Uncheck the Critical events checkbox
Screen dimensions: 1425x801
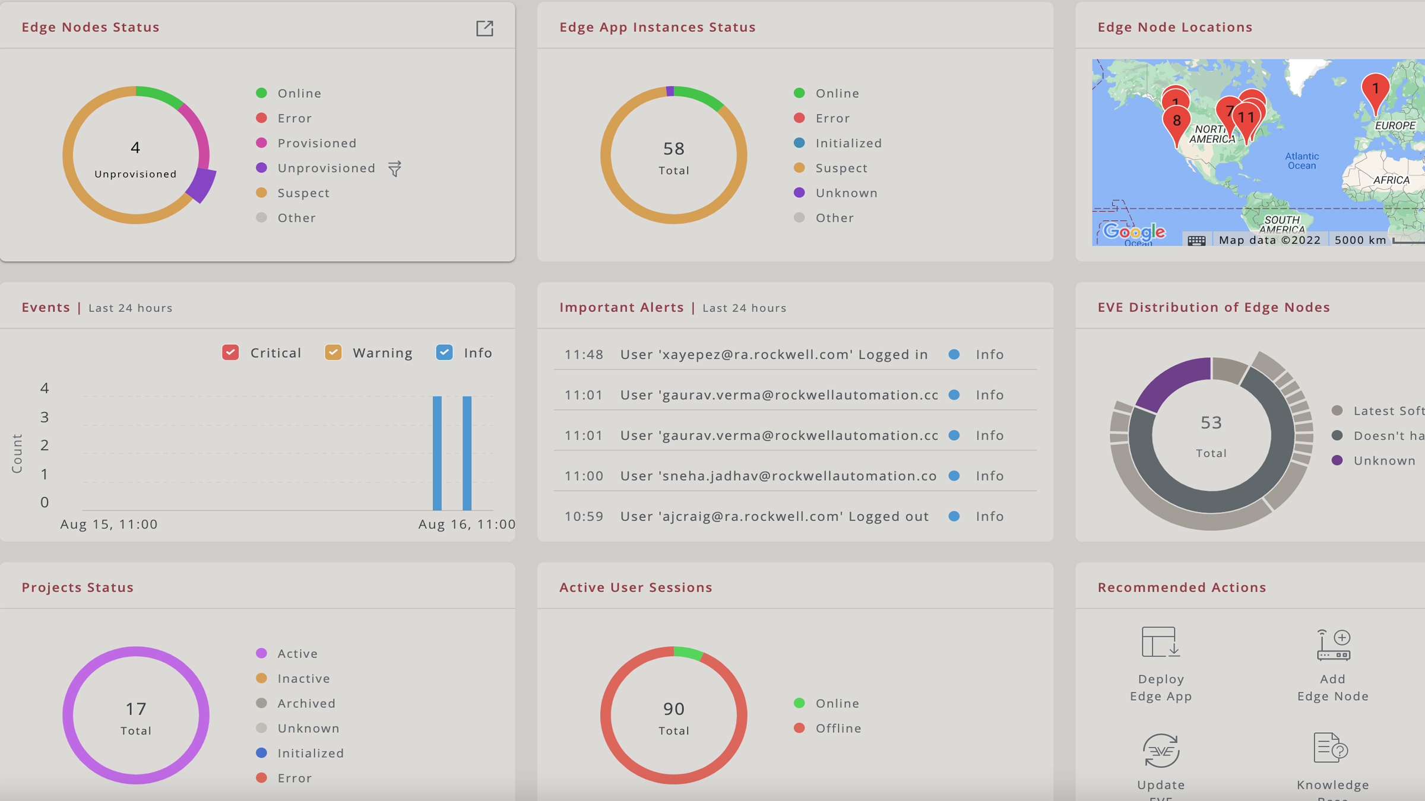click(230, 352)
